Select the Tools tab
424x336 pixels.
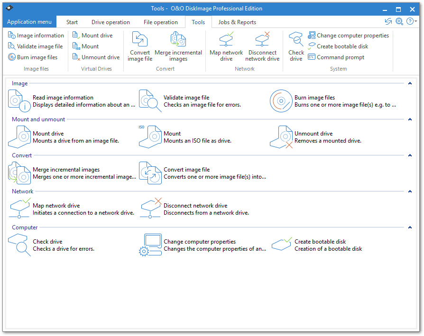pyautogui.click(x=198, y=22)
